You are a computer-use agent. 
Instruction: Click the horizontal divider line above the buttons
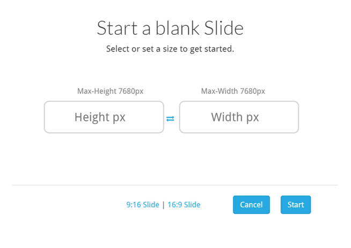pyautogui.click(x=175, y=185)
